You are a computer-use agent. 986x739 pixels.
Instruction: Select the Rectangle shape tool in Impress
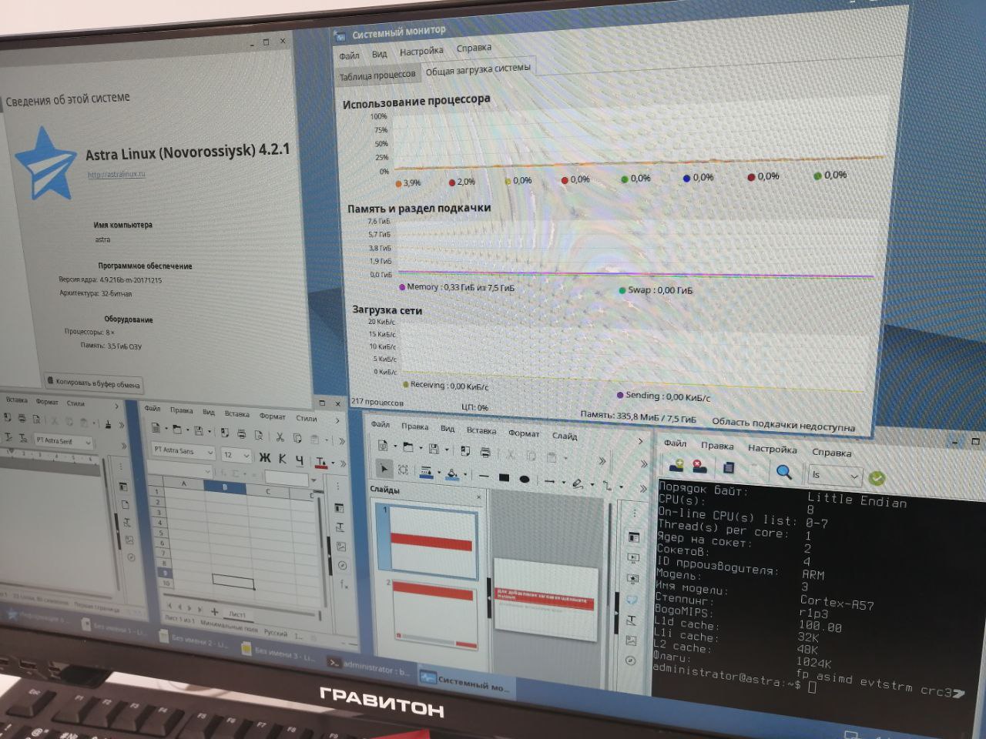(x=504, y=478)
